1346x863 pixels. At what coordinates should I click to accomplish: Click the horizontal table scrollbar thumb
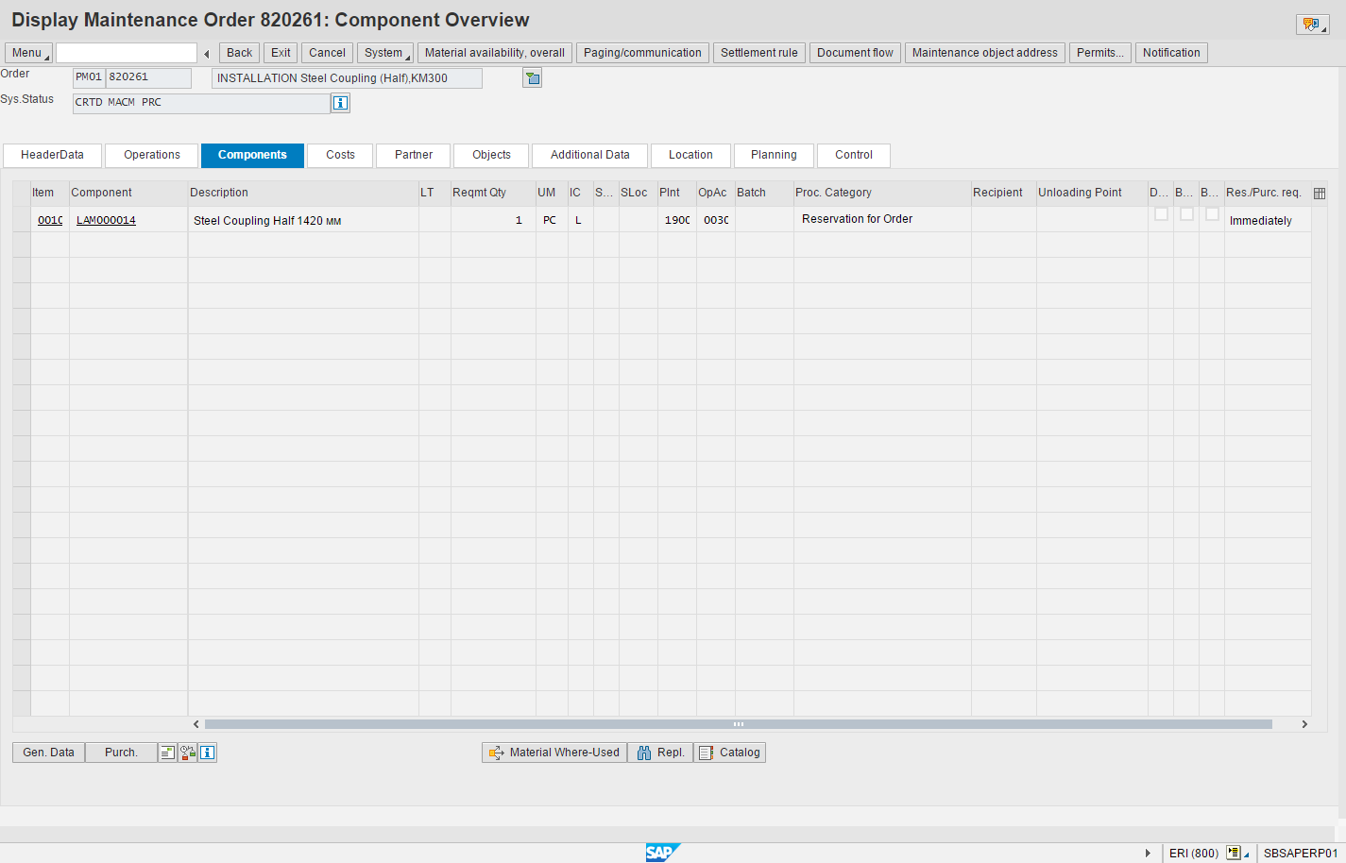[739, 724]
